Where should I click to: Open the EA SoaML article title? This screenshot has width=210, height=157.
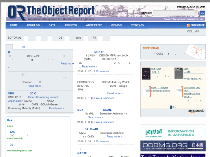point(92,129)
